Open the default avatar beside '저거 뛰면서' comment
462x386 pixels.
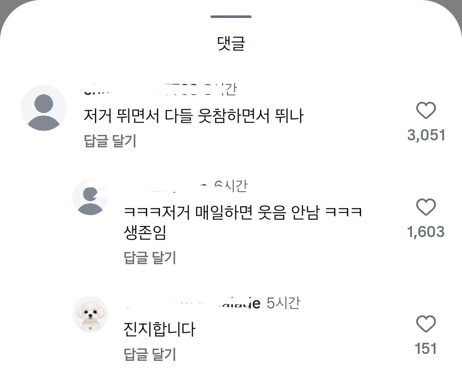point(44,108)
